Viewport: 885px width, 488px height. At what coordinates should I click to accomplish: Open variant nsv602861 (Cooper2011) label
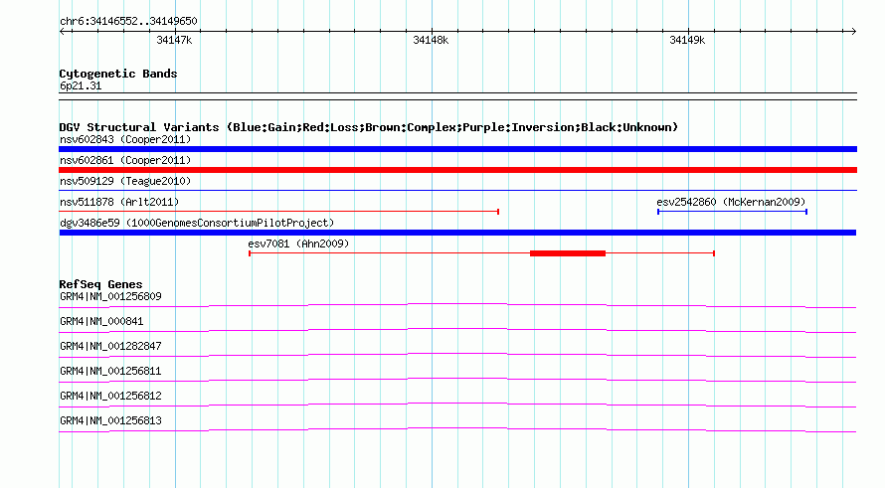(x=125, y=160)
